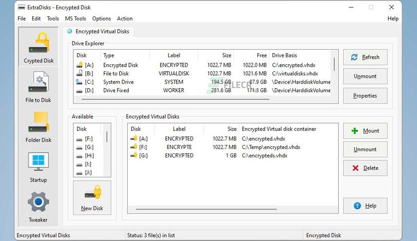Click the drive icon for [H:] in Available list
417x241 pixels.
click(x=79, y=156)
